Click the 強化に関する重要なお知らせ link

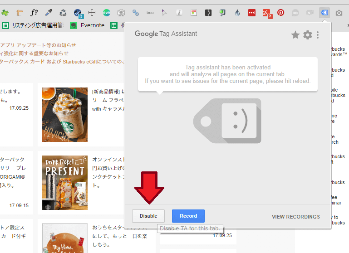click(34, 54)
